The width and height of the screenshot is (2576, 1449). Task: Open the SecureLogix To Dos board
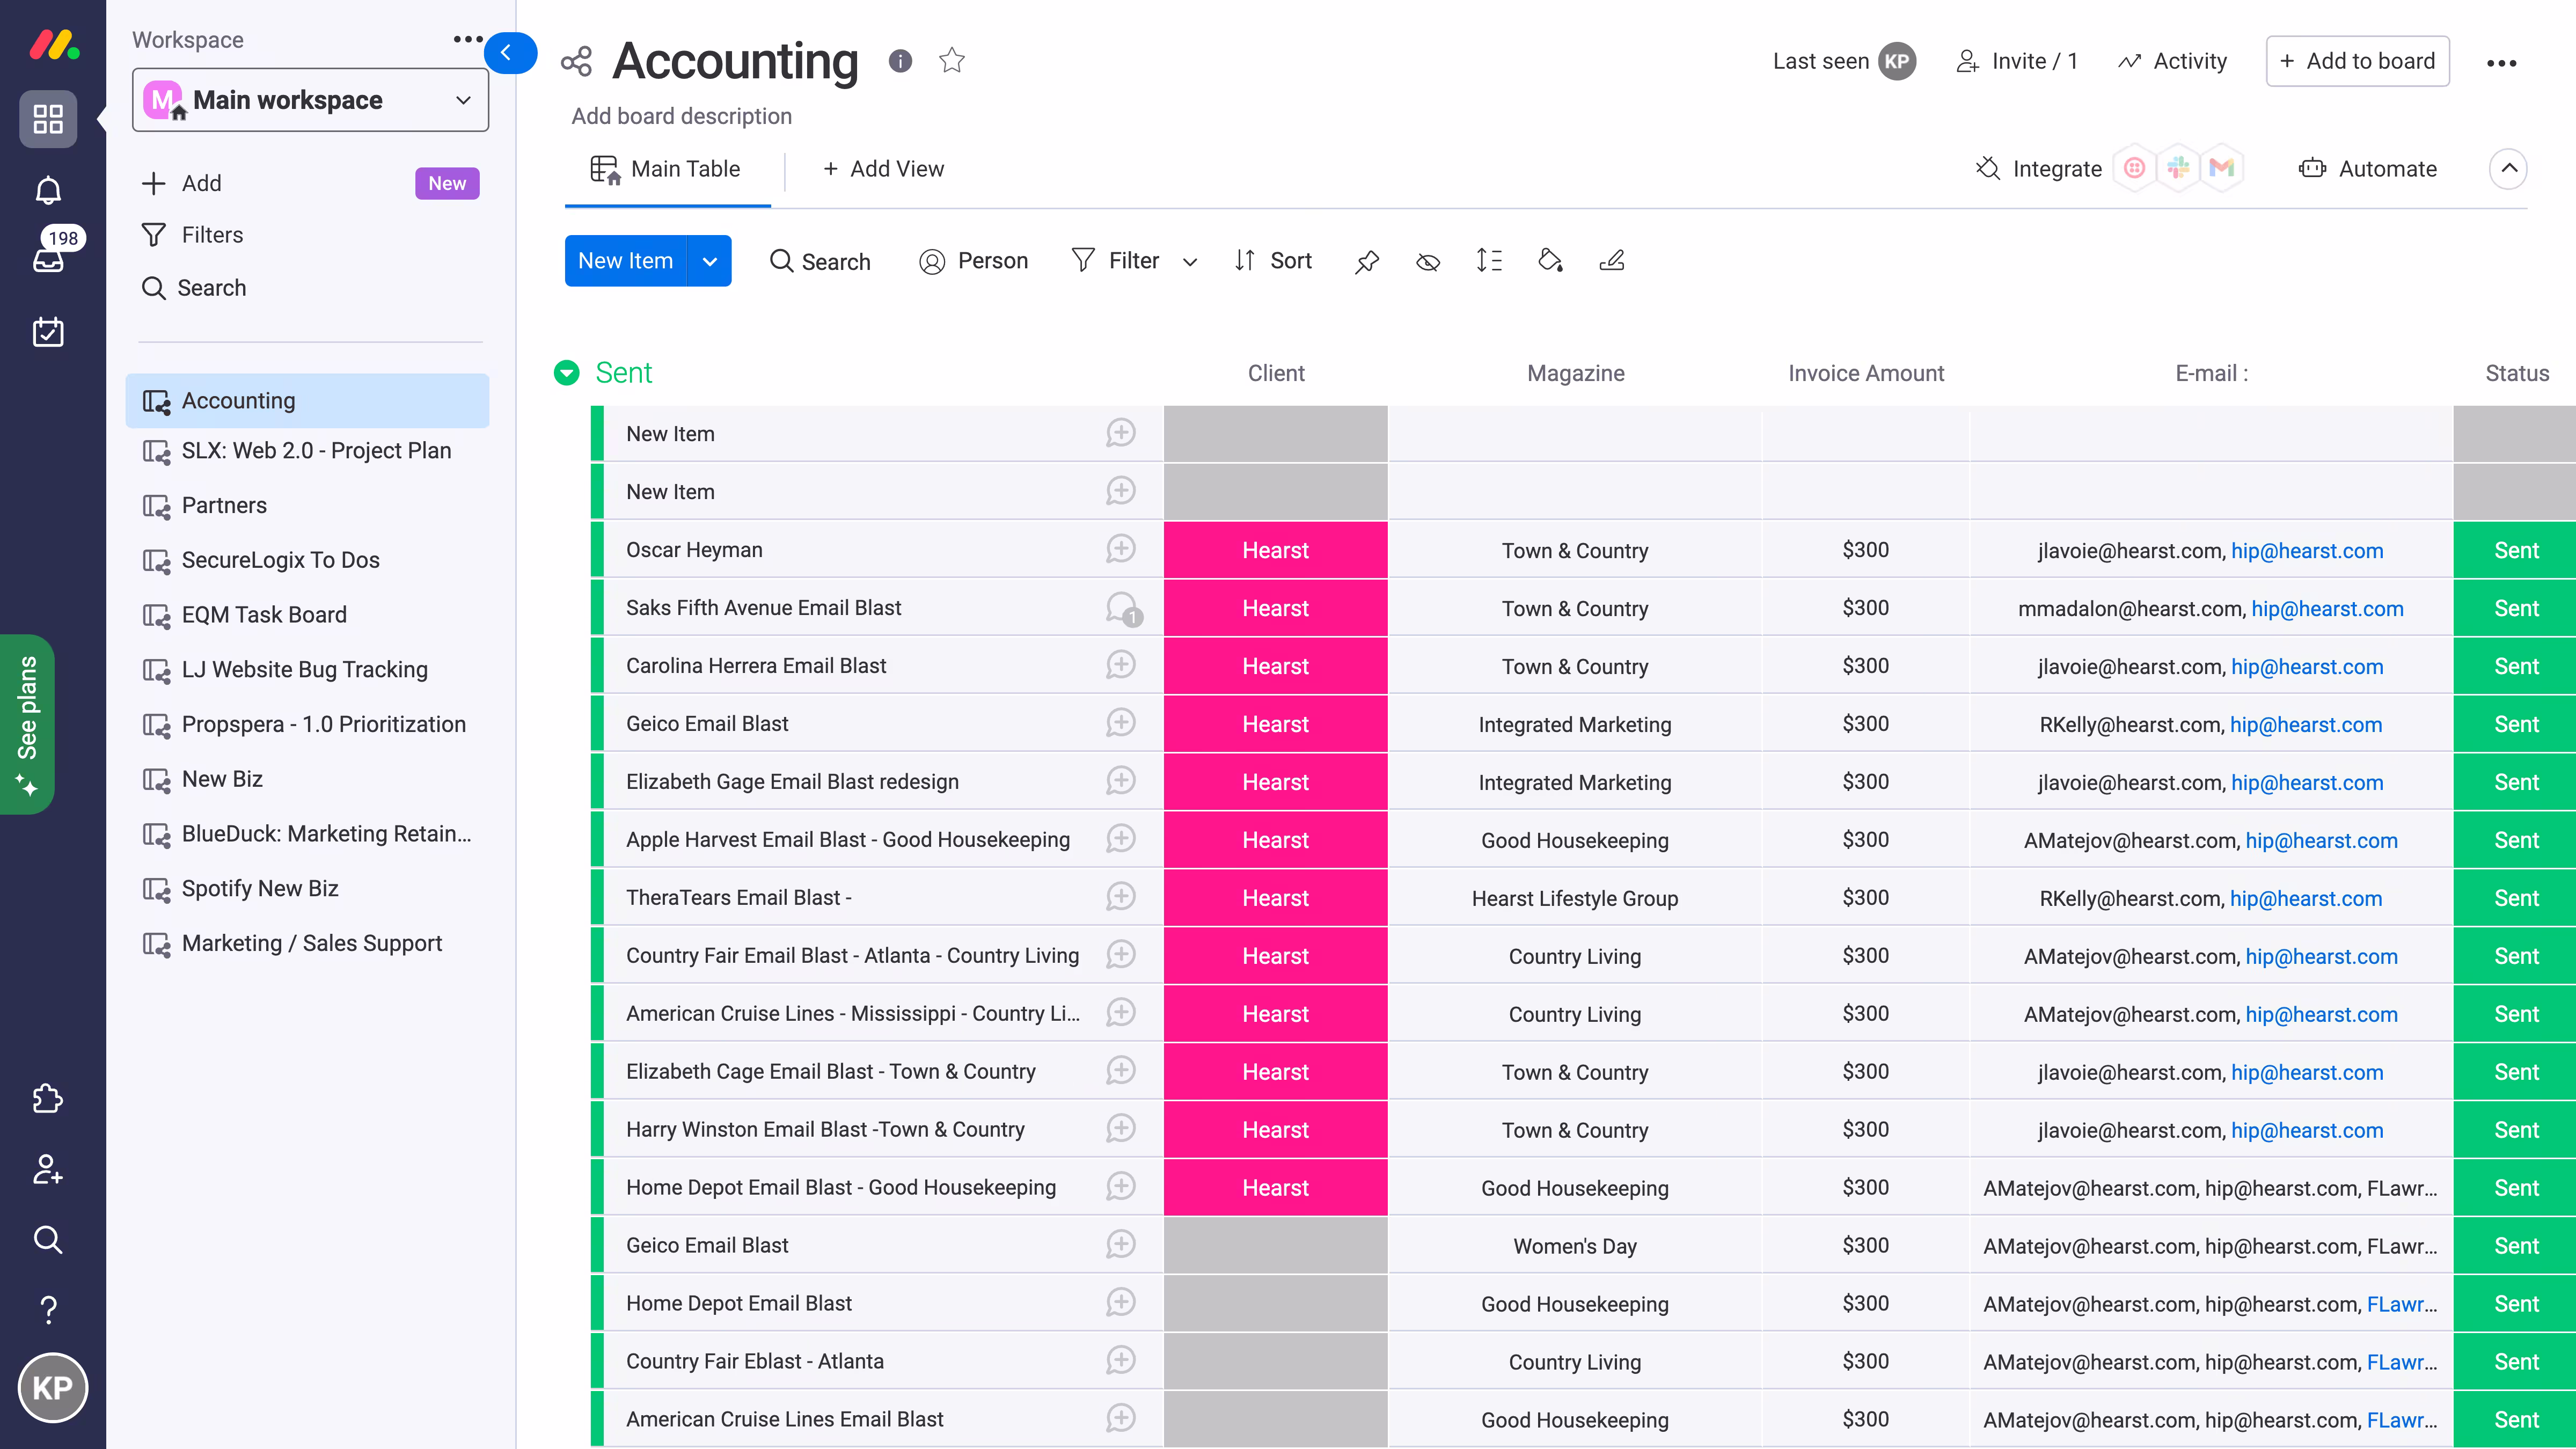point(280,560)
